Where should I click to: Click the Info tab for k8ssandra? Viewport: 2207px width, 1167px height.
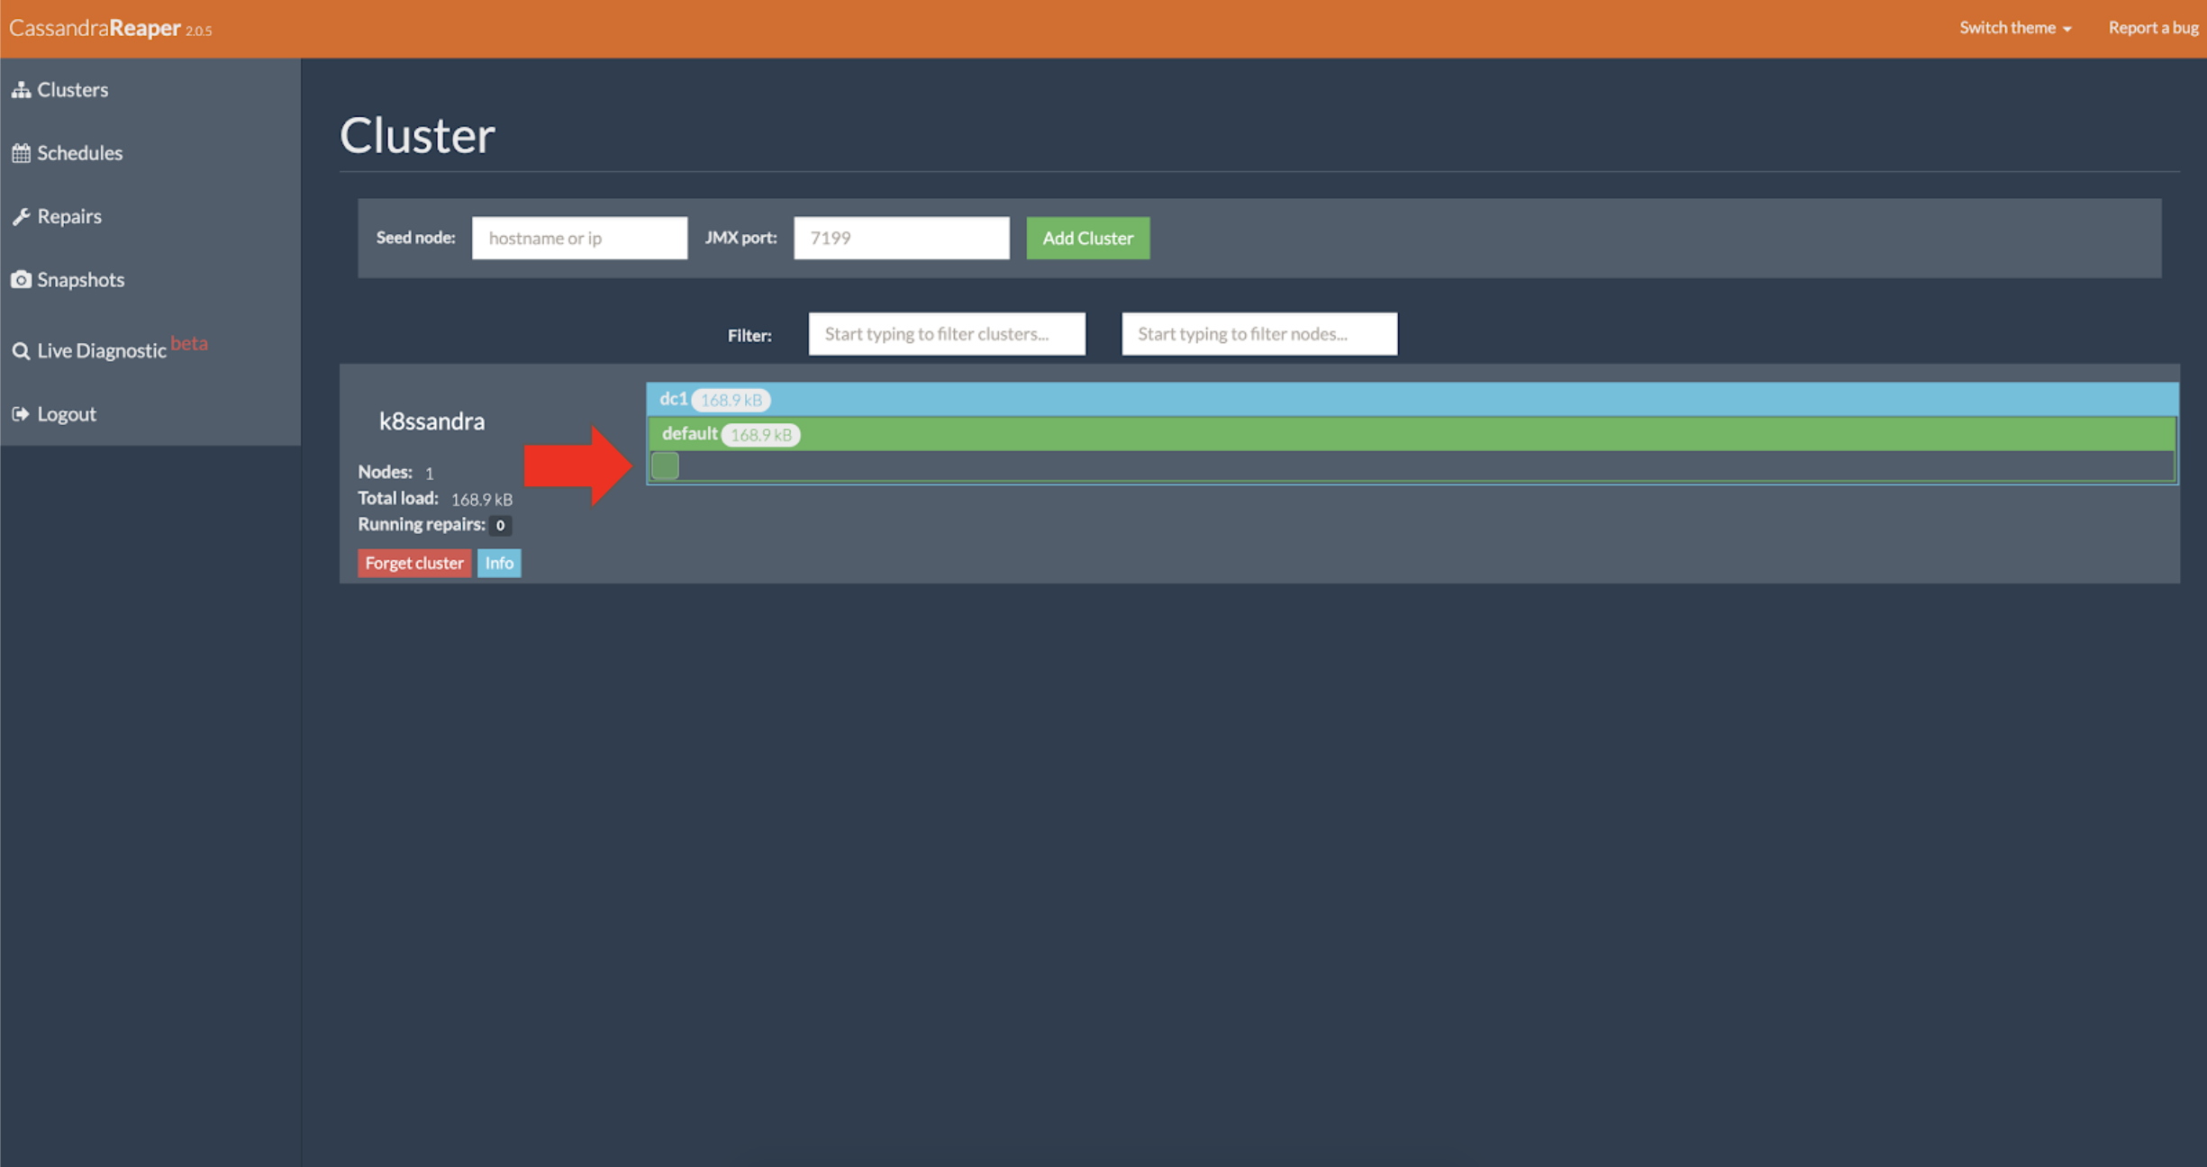pos(498,562)
